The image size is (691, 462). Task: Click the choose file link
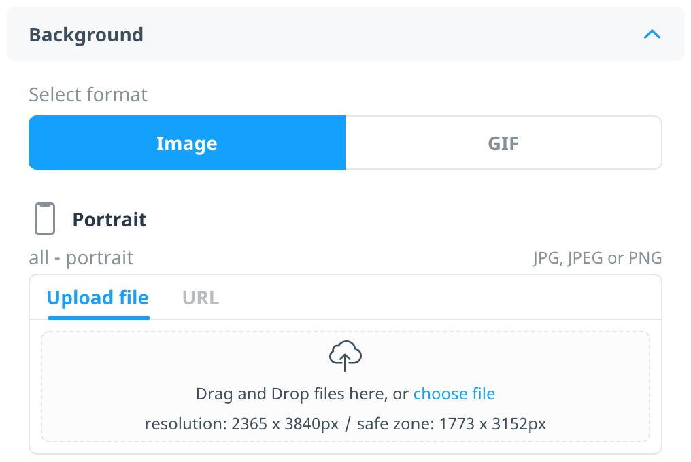click(x=454, y=394)
